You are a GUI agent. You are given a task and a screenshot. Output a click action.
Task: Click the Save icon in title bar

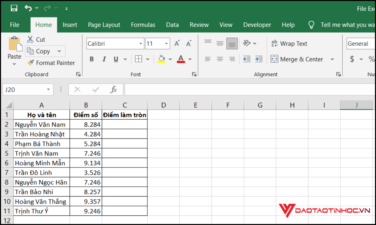coord(14,8)
